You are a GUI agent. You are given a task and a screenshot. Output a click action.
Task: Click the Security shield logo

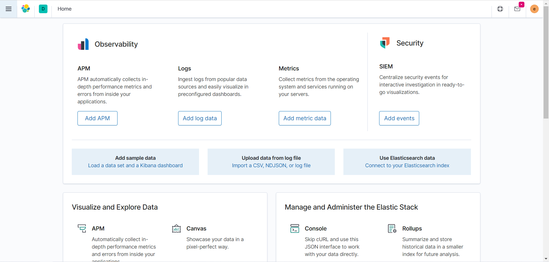click(x=385, y=43)
